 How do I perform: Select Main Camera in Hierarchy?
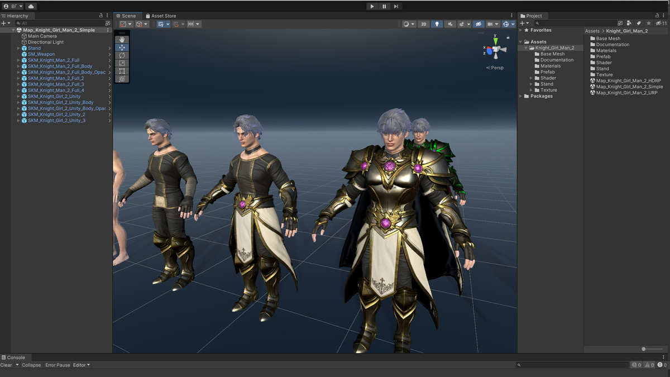(42, 36)
